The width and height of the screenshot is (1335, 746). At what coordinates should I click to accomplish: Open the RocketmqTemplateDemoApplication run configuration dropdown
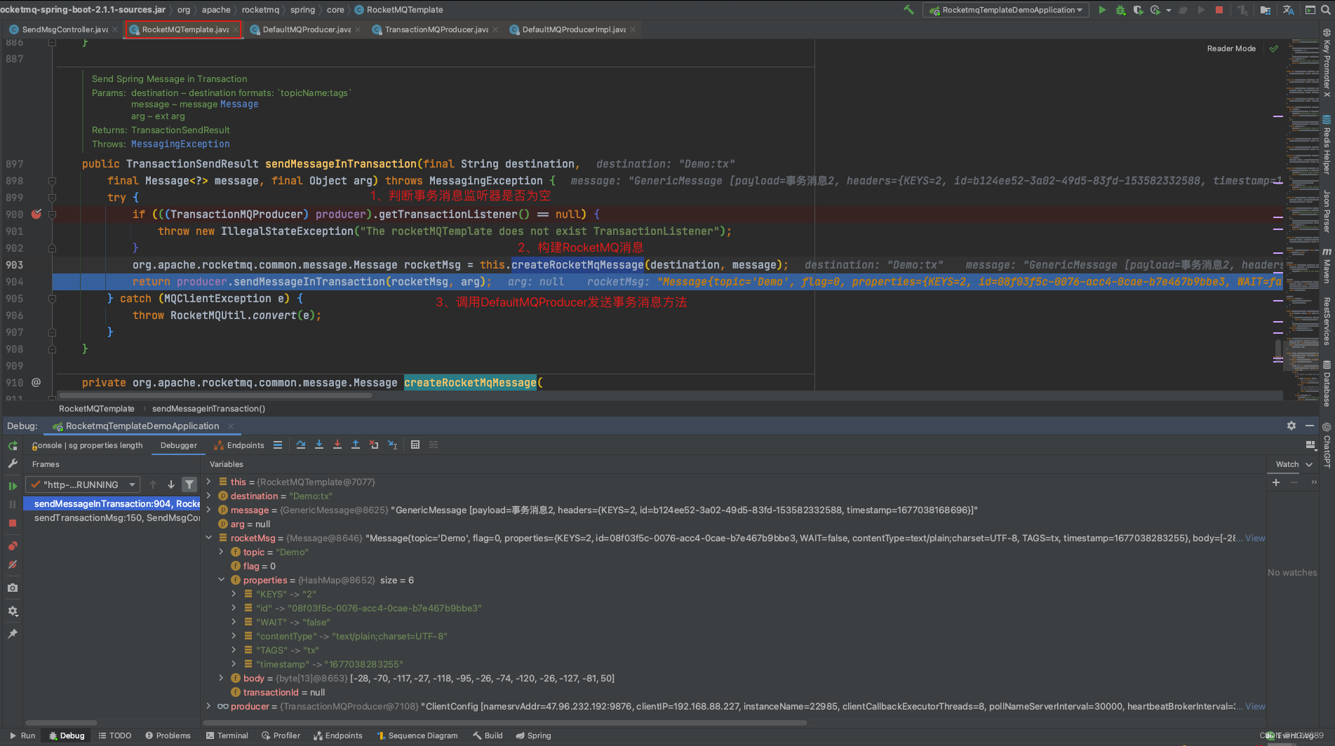tap(1007, 10)
